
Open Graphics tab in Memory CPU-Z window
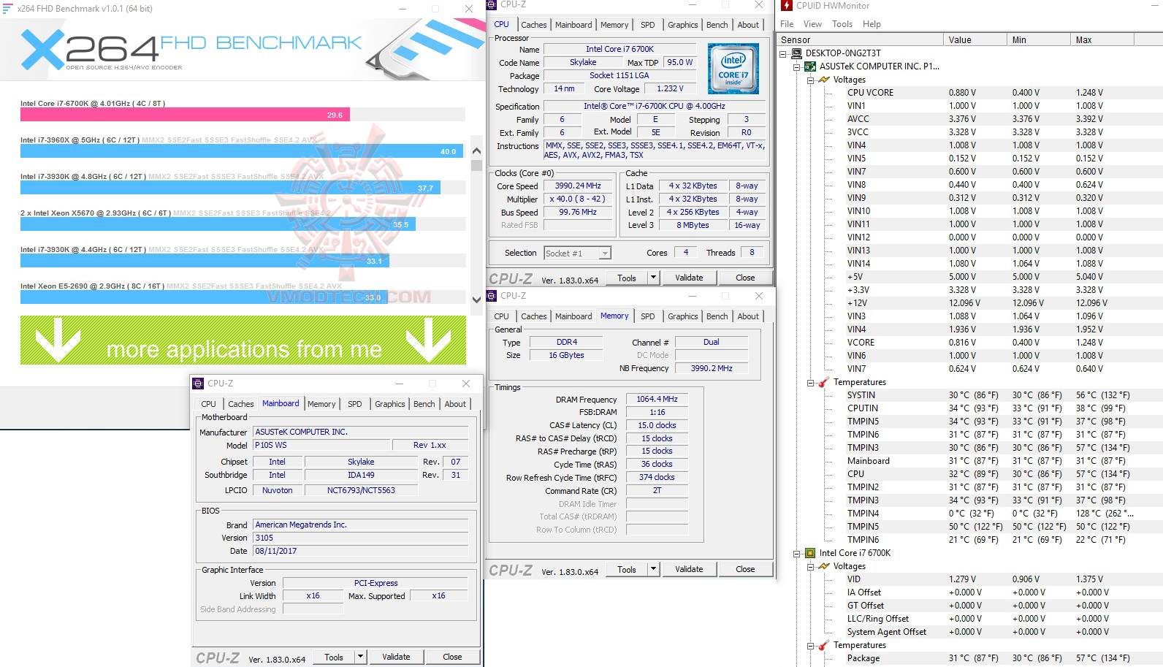[683, 316]
